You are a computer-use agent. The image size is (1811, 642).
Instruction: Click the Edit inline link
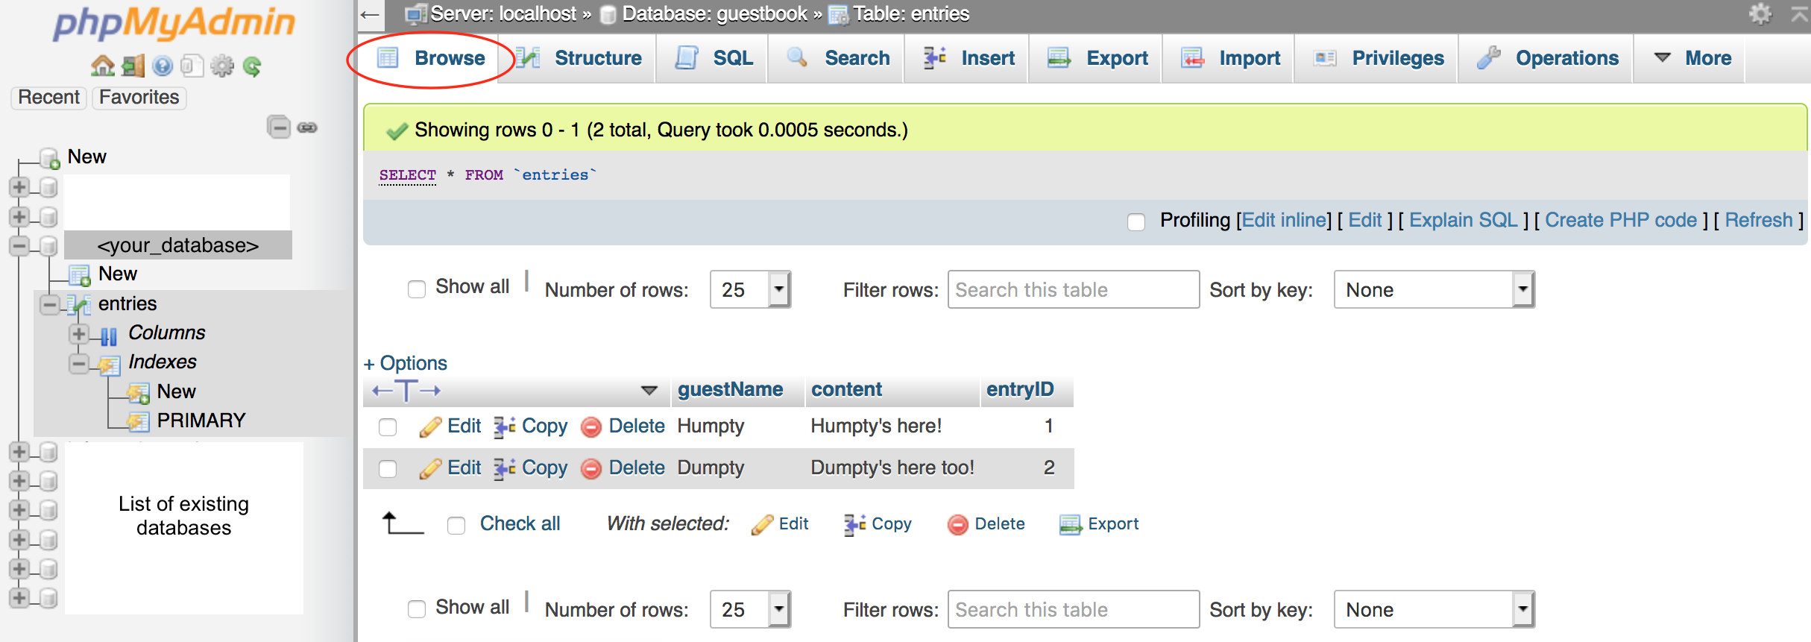click(1285, 221)
